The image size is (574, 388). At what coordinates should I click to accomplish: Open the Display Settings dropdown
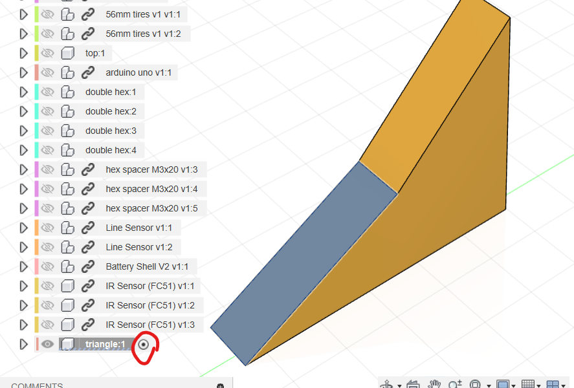tap(505, 384)
